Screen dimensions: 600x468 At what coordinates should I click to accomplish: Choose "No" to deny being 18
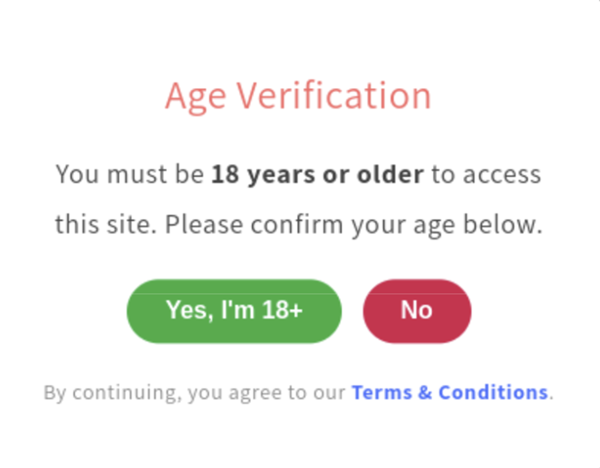417,311
